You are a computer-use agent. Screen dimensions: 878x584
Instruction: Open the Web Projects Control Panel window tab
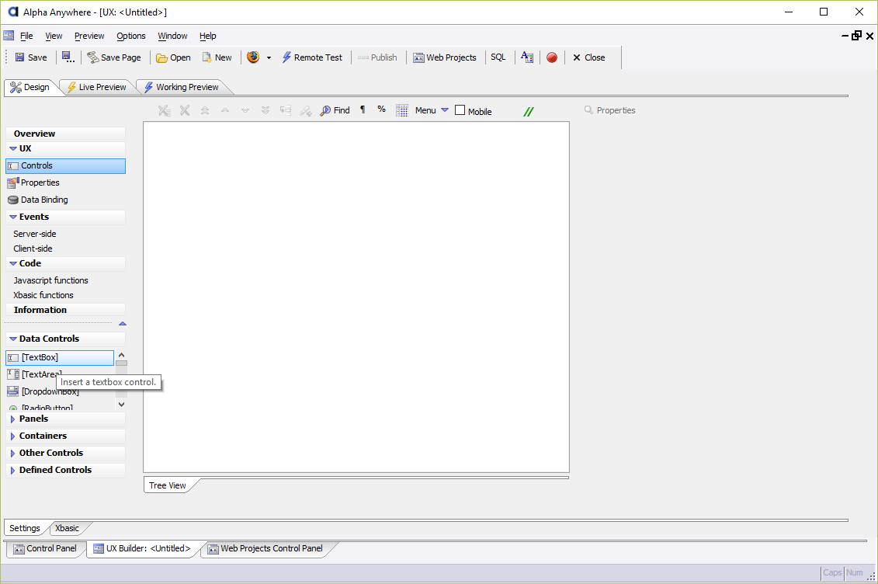(x=265, y=549)
